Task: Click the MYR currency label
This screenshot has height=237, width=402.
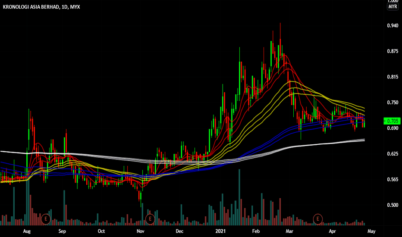Action: pyautogui.click(x=393, y=6)
